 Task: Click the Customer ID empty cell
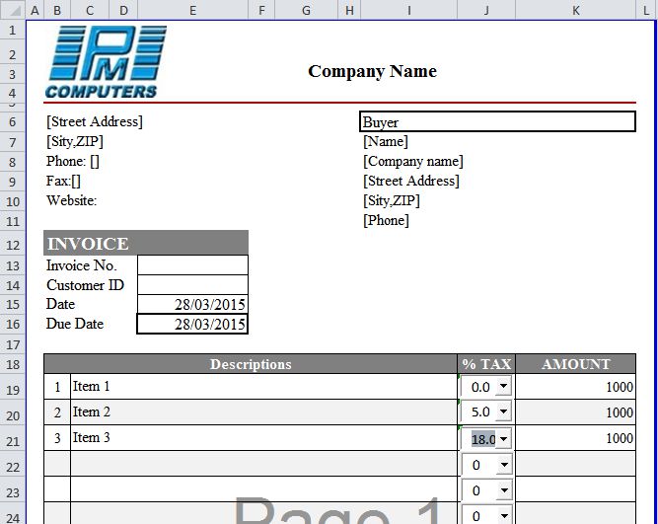192,285
